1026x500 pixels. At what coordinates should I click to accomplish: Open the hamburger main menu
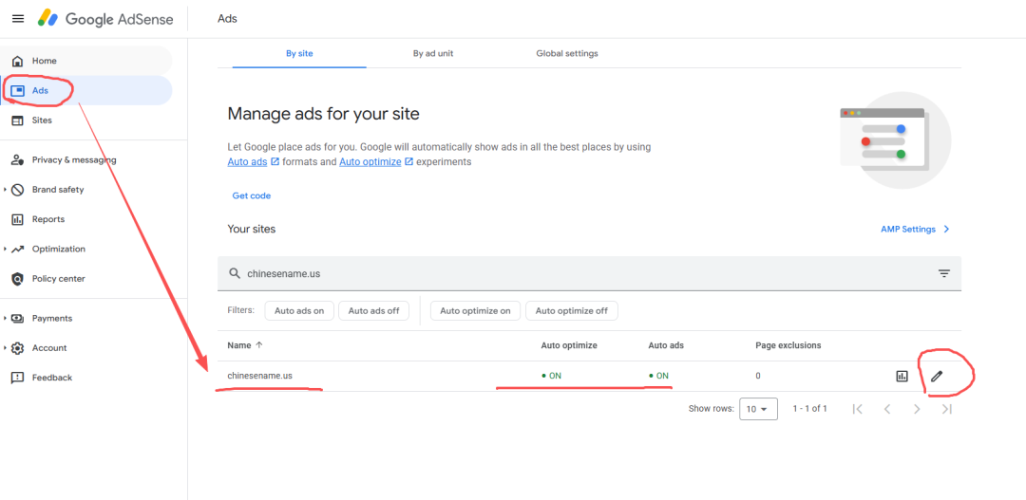[x=18, y=19]
